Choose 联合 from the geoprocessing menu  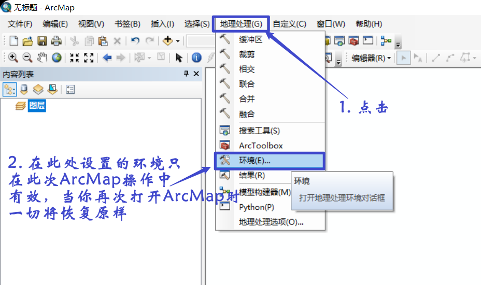(270, 84)
